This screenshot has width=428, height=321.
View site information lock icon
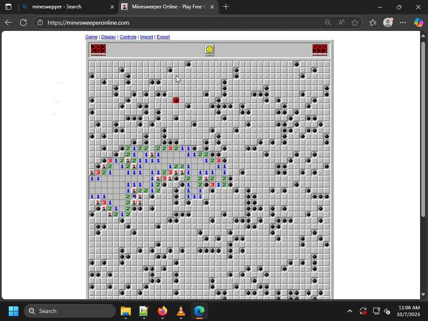[x=40, y=23]
